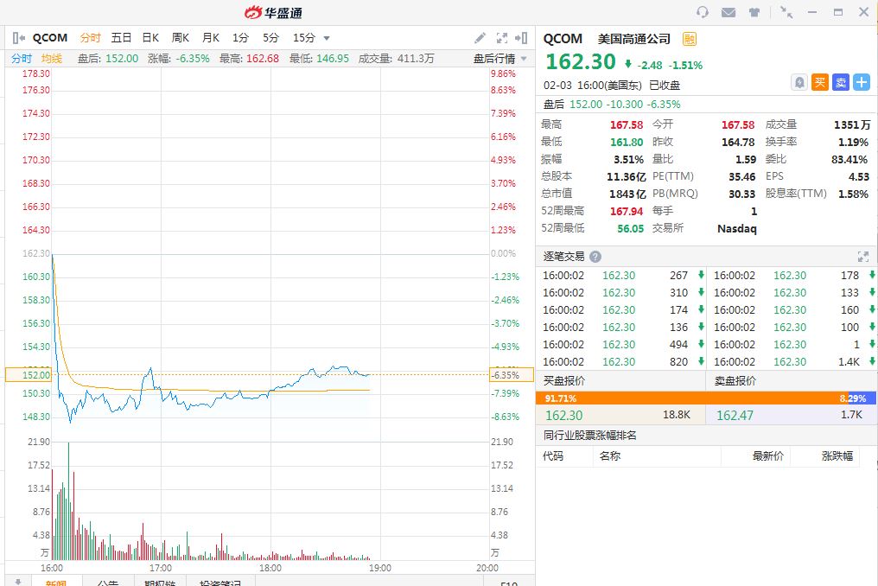Switch to 五日 five-day chart
Screen dimensions: 878x586
pyautogui.click(x=121, y=37)
